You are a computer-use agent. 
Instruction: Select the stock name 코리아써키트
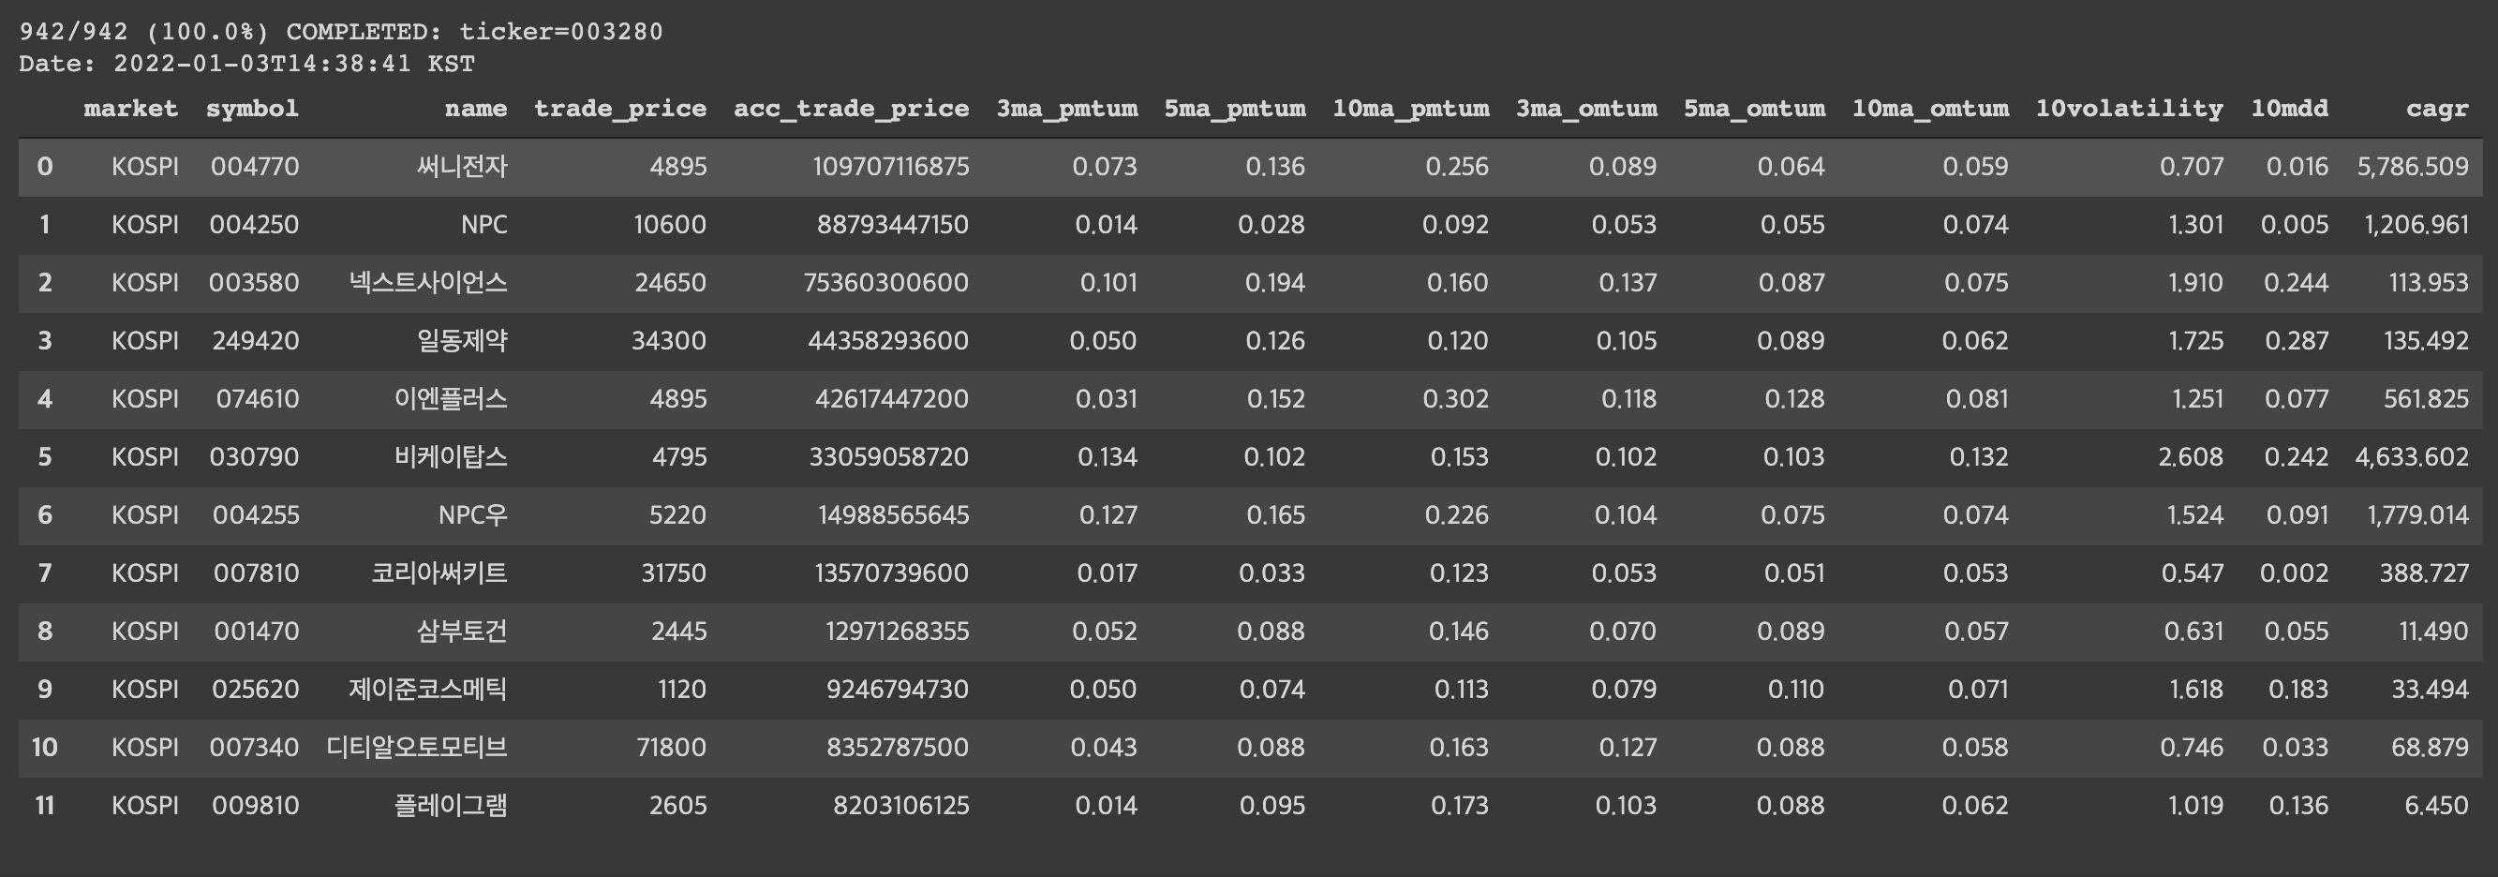click(x=439, y=573)
